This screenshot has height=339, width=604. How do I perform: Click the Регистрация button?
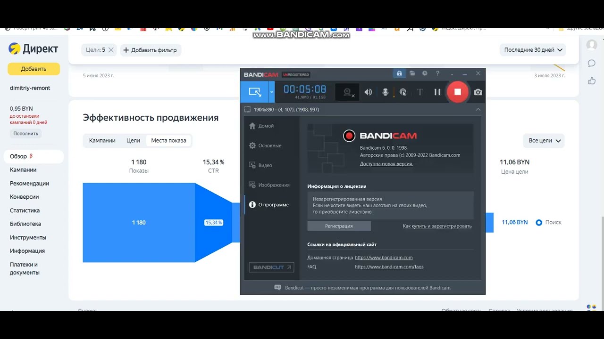tap(339, 226)
